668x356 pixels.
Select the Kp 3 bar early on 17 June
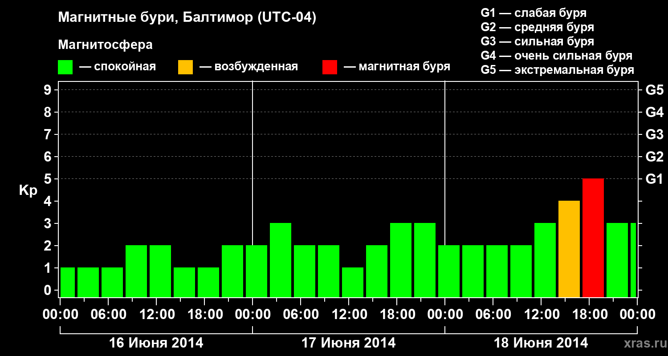(281, 260)
